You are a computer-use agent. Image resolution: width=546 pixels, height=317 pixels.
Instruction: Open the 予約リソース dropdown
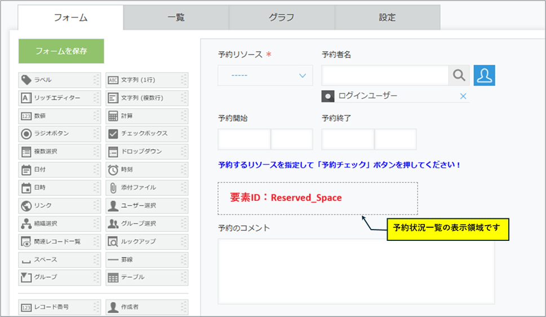point(265,76)
